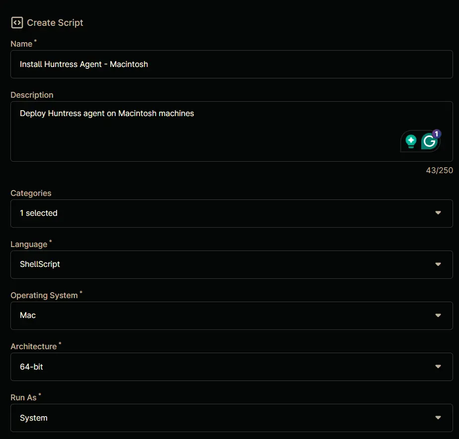Click the ShellScript language selection
The height and width of the screenshot is (439, 459).
(40, 264)
